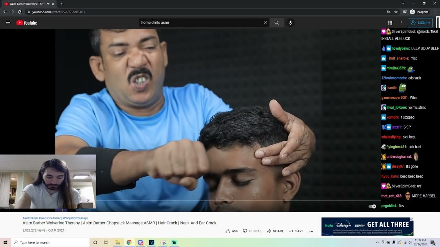440x247 pixels.
Task: Click the #chopstickmassage hashtag
Action: (x=75, y=218)
